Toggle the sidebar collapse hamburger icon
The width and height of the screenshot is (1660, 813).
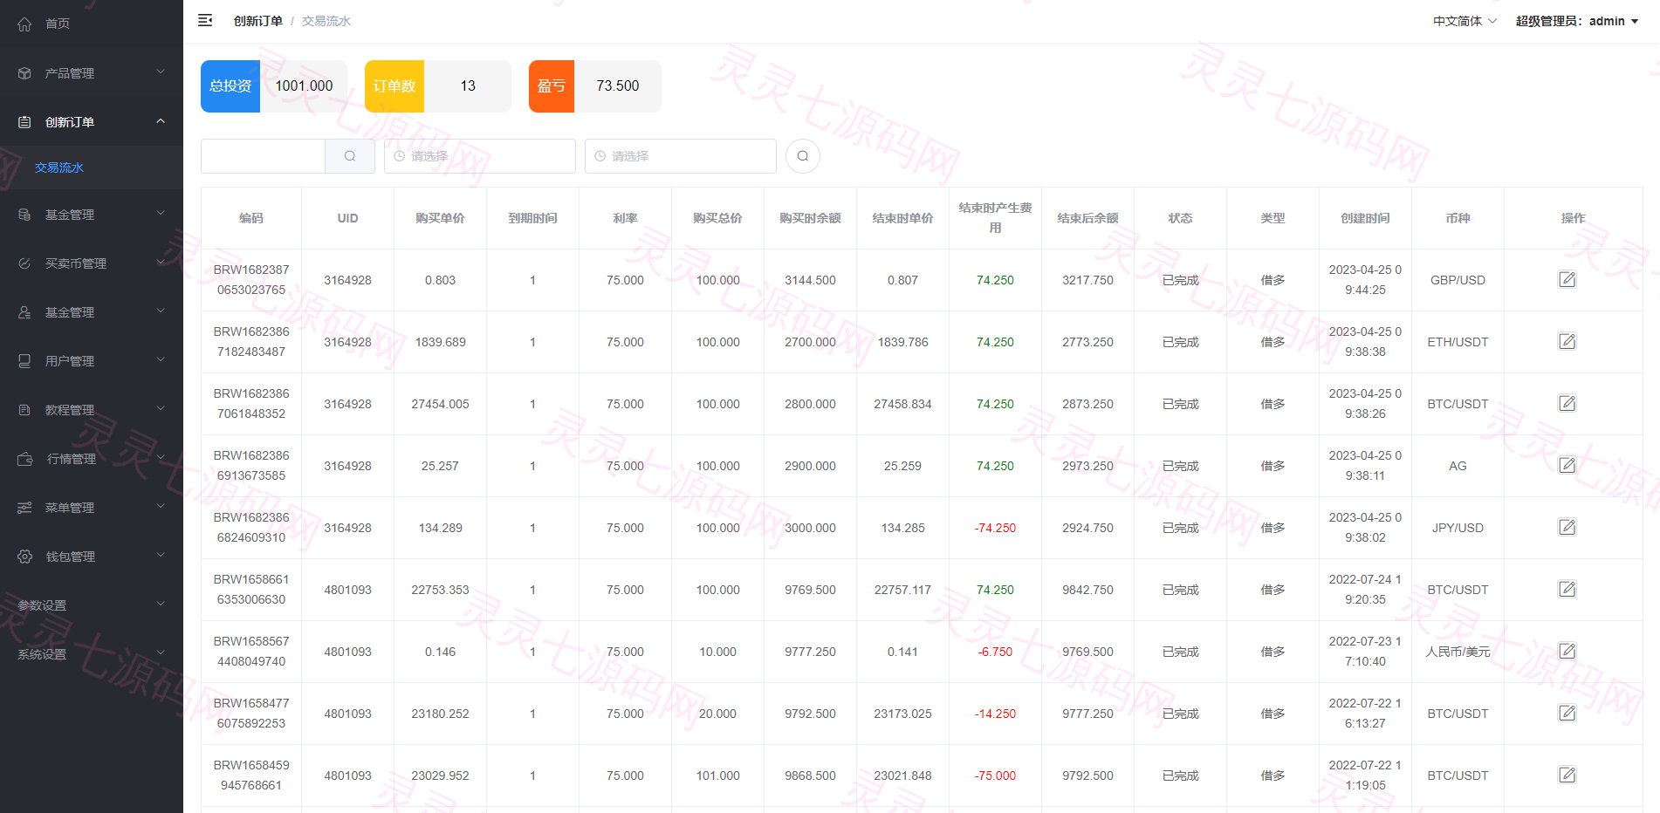(x=205, y=20)
